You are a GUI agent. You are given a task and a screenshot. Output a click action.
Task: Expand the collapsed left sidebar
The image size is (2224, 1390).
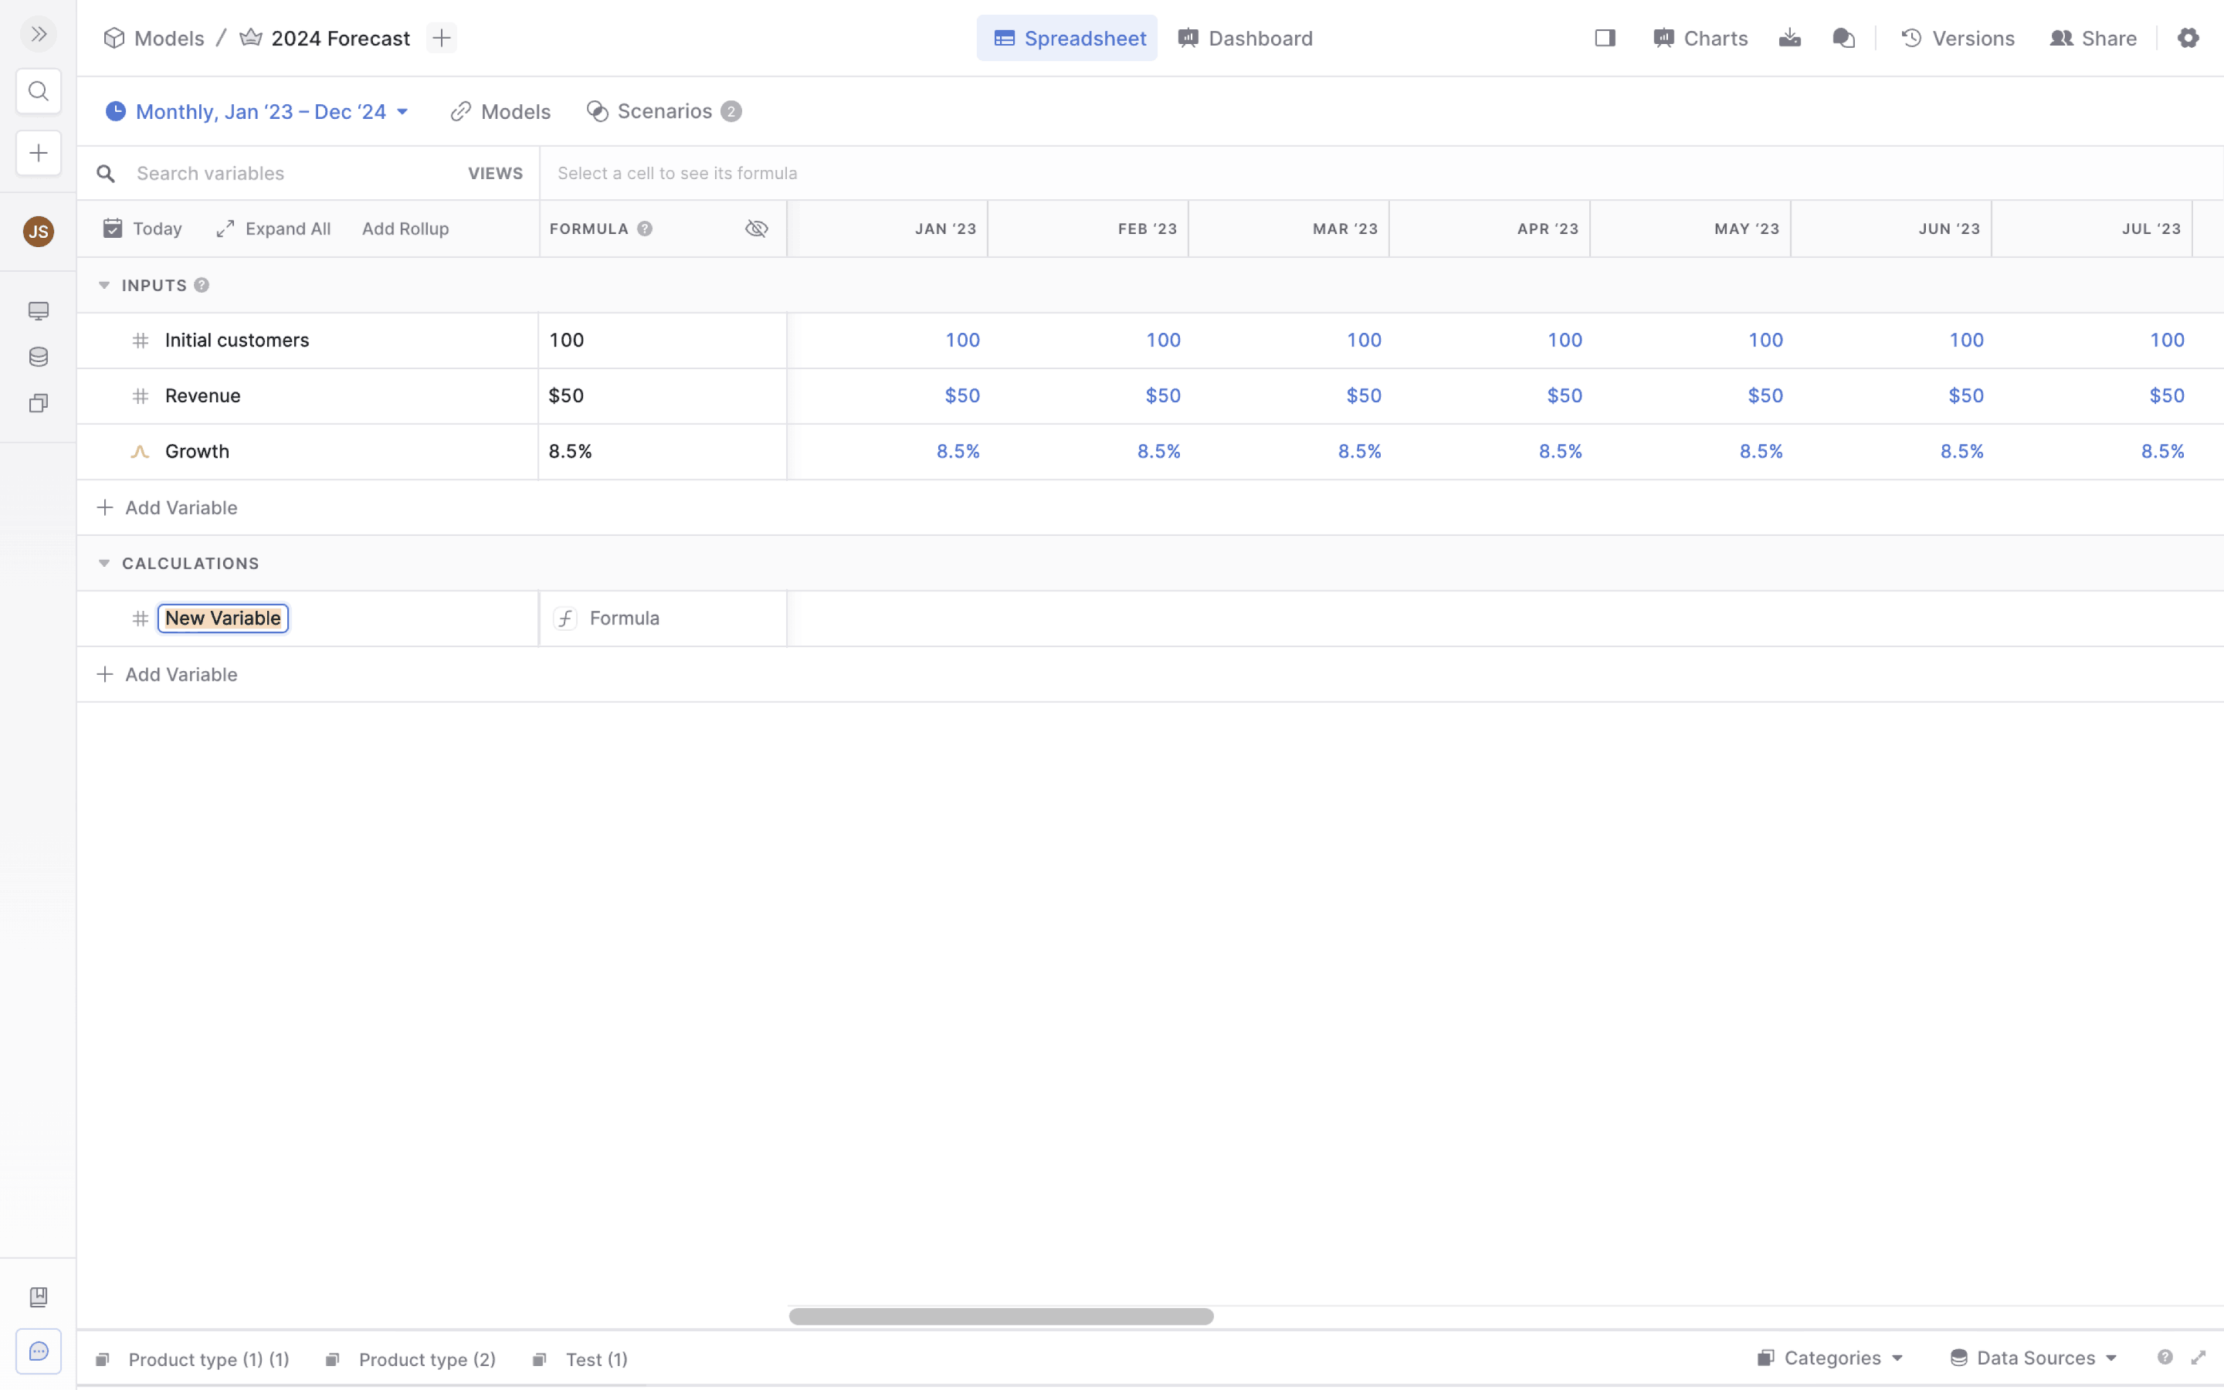point(39,35)
